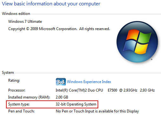Click the System section heading

point(8,73)
